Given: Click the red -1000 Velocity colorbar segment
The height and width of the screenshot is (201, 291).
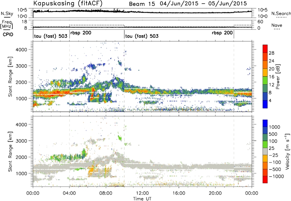Looking at the screenshot, I should [x=265, y=180].
